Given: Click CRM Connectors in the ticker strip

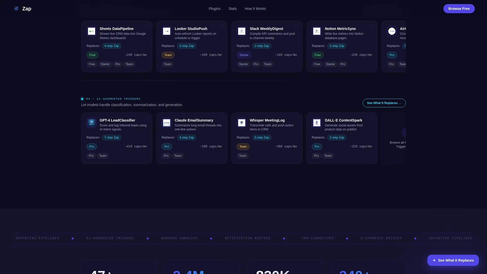Looking at the screenshot, I should [x=318, y=238].
